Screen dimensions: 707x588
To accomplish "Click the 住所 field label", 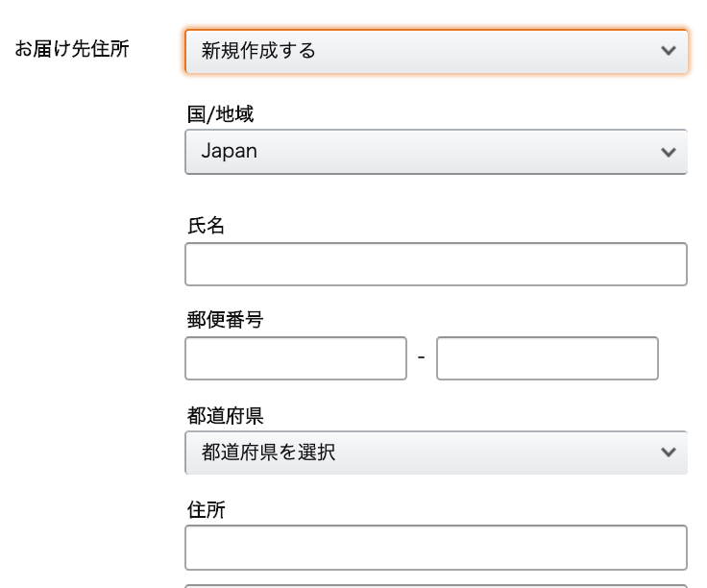I will (207, 510).
